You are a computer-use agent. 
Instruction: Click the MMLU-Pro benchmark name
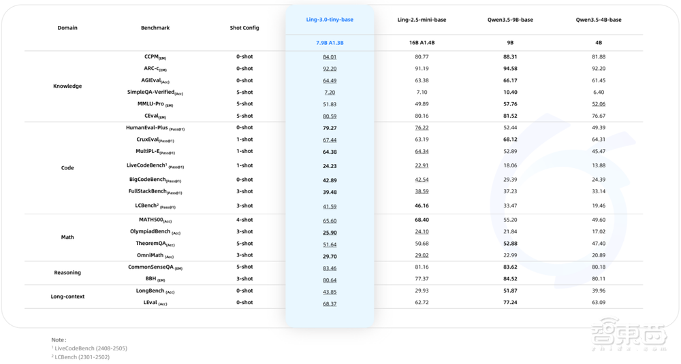pos(155,104)
